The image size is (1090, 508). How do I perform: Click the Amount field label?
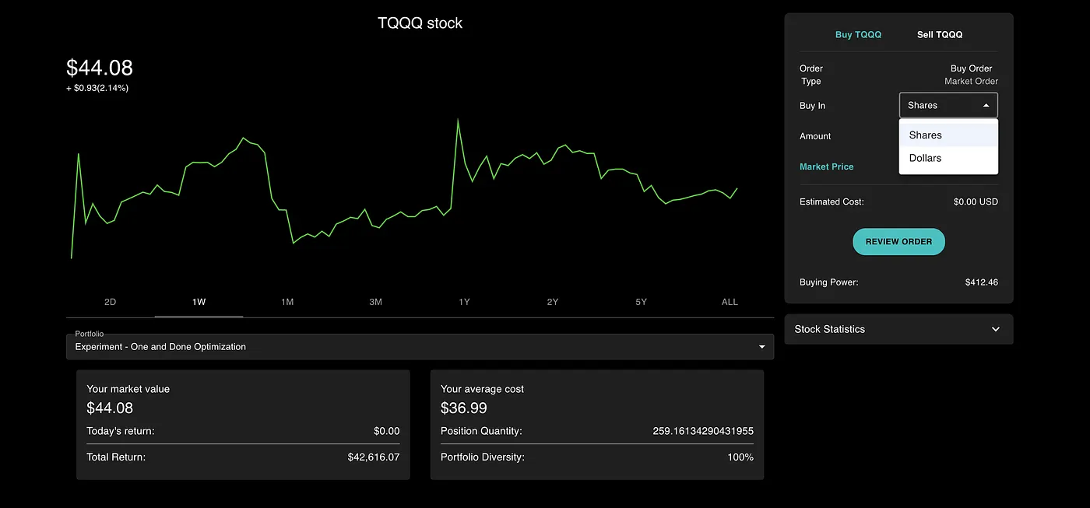click(815, 136)
